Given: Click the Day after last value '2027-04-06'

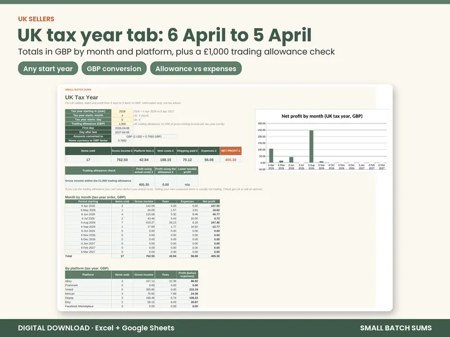Looking at the screenshot, I should coord(122,133).
